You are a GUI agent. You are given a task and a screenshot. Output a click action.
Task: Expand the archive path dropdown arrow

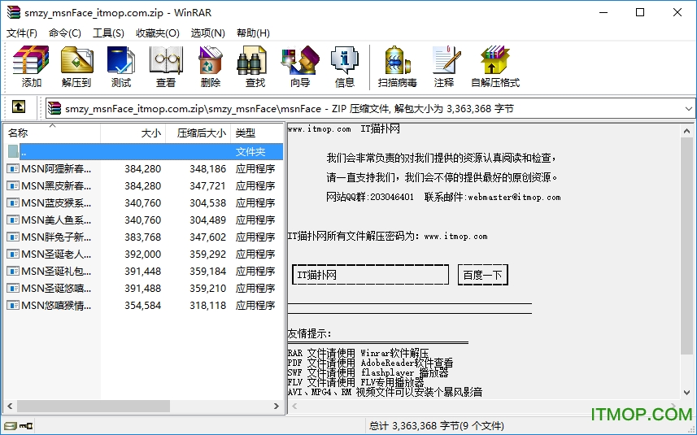pos(688,109)
